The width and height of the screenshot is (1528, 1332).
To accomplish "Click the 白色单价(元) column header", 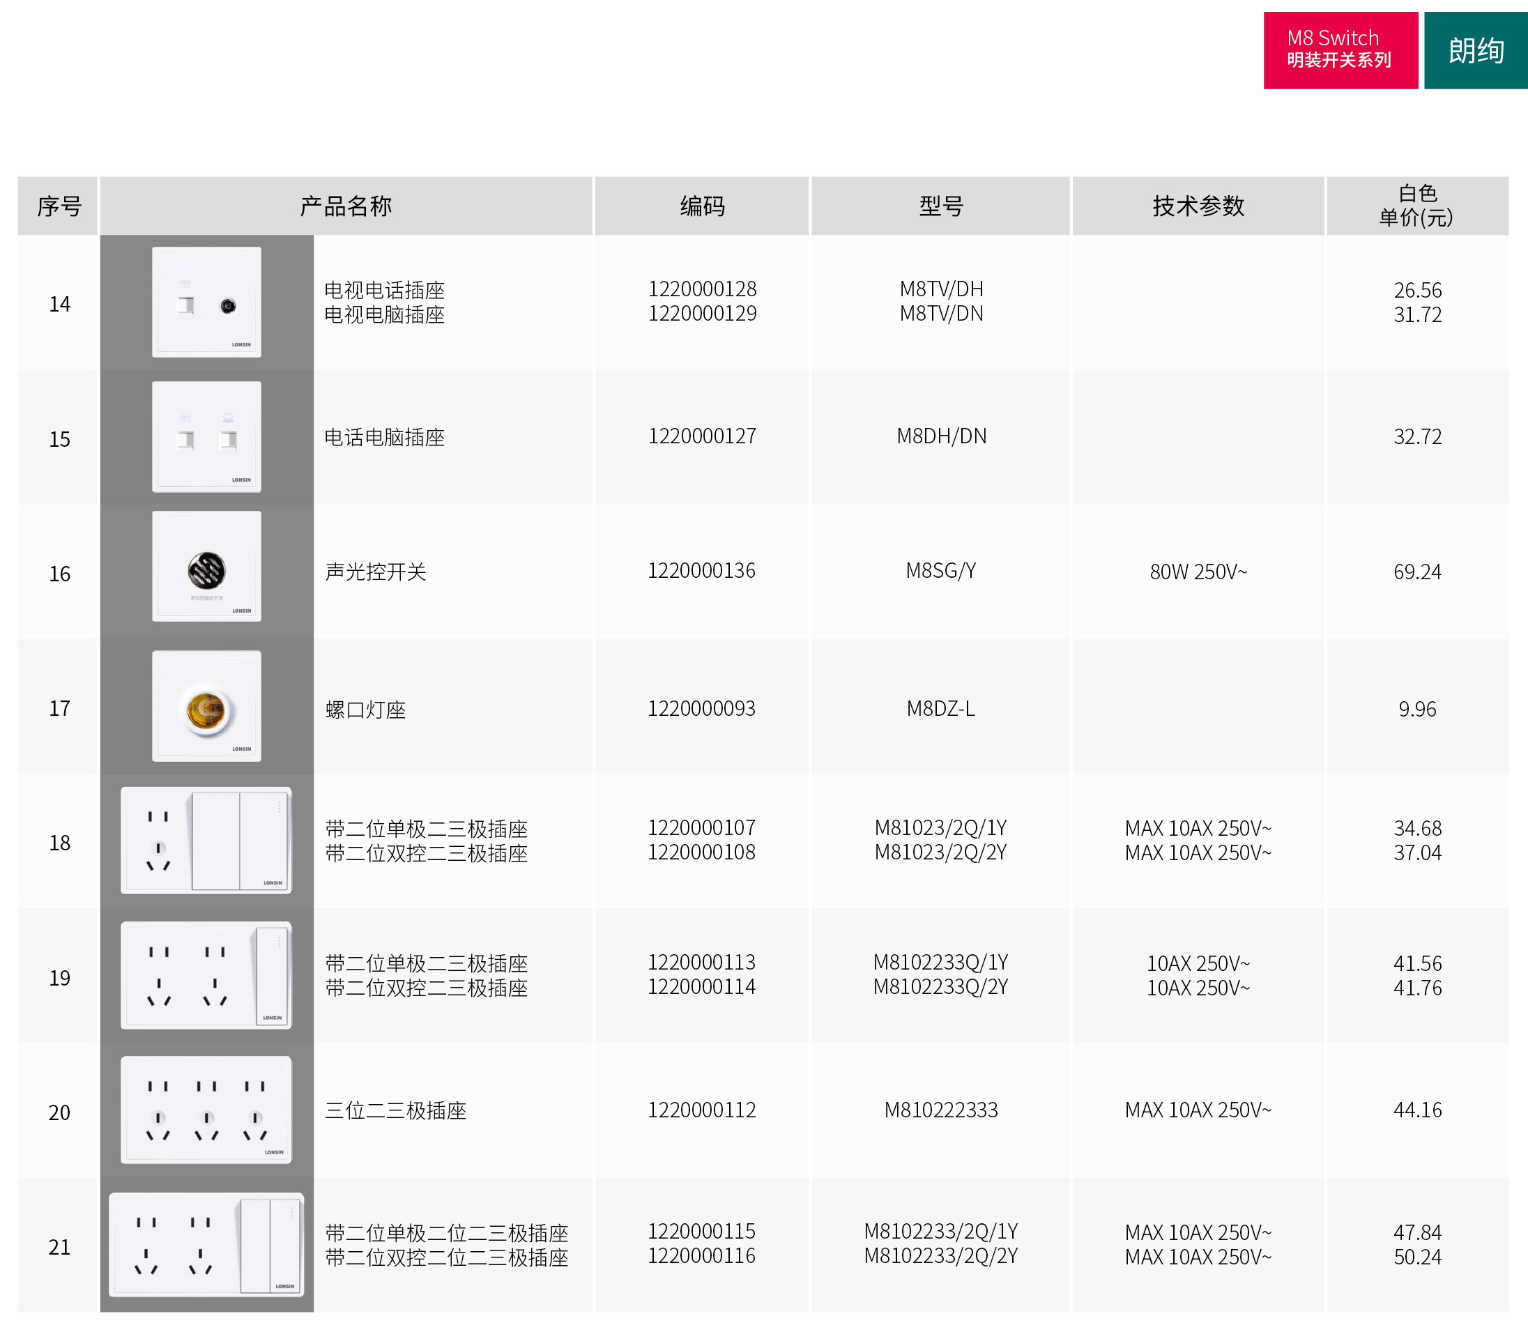I will (x=1416, y=206).
